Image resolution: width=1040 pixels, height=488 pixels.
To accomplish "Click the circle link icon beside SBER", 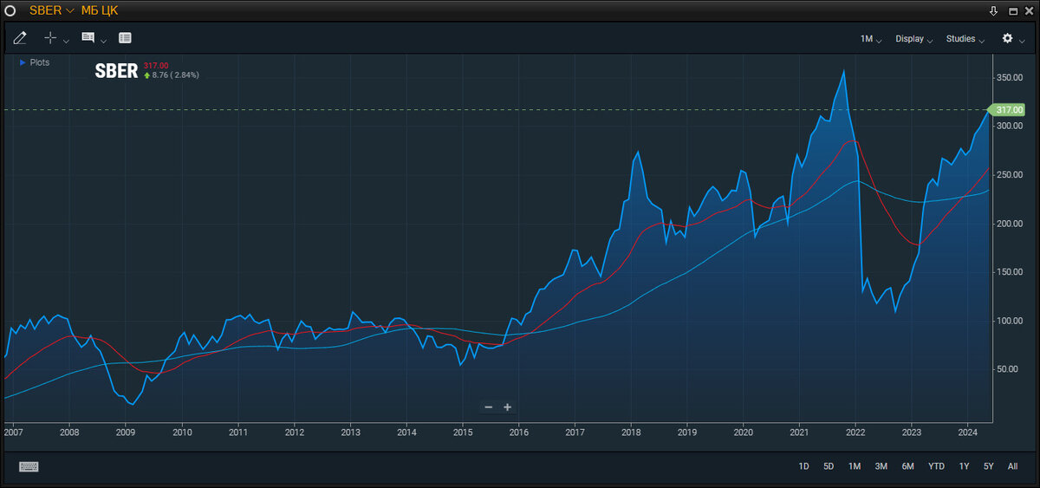I will 10,10.
